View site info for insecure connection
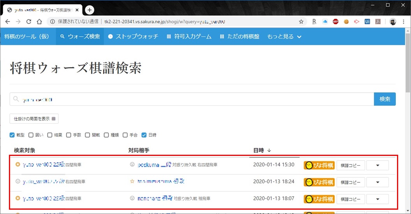This screenshot has height=214, width=411. pos(53,22)
